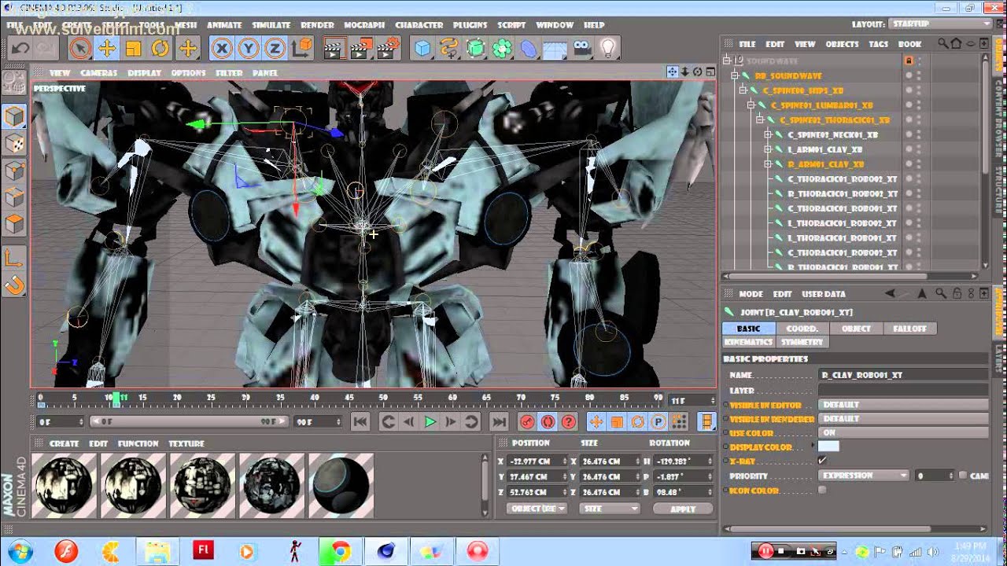The height and width of the screenshot is (566, 1007).
Task: Expand R_ARM01_CLAV_XB tree node
Action: [x=769, y=164]
